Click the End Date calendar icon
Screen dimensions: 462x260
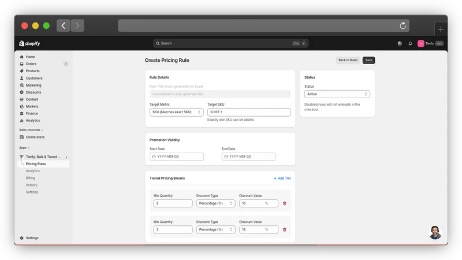[x=226, y=157]
